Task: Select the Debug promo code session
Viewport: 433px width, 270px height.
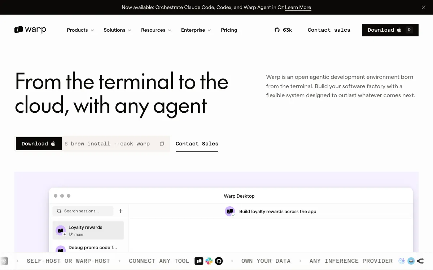Action: click(88, 248)
